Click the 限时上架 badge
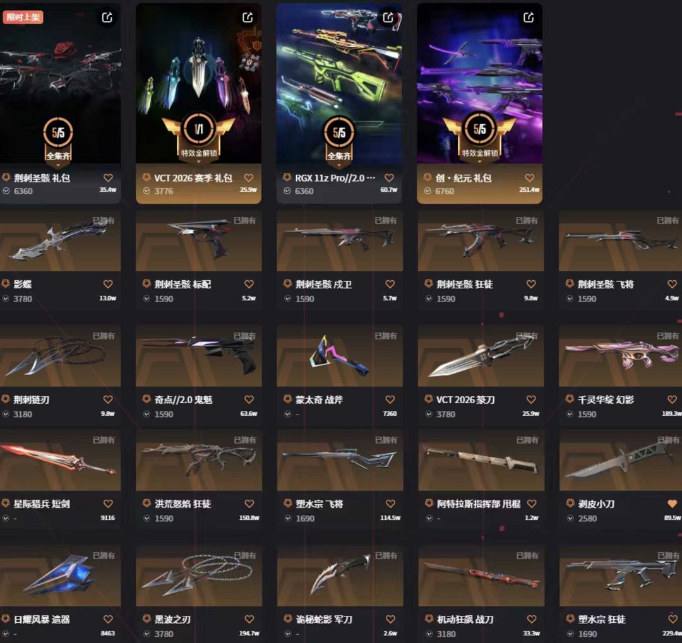This screenshot has height=643, width=682. pyautogui.click(x=23, y=17)
